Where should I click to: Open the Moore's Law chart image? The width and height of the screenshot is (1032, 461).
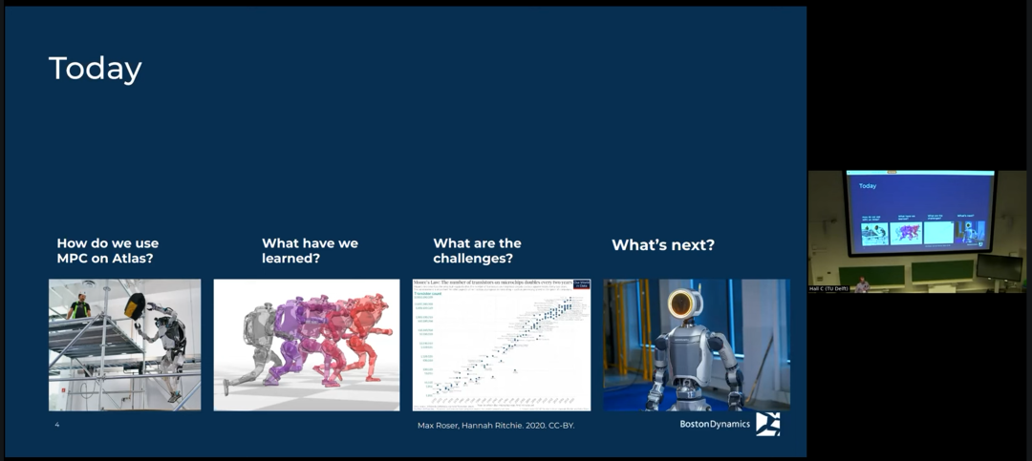click(502, 345)
